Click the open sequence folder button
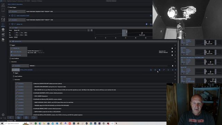The height and width of the screenshot is (125, 222). click(x=34, y=117)
